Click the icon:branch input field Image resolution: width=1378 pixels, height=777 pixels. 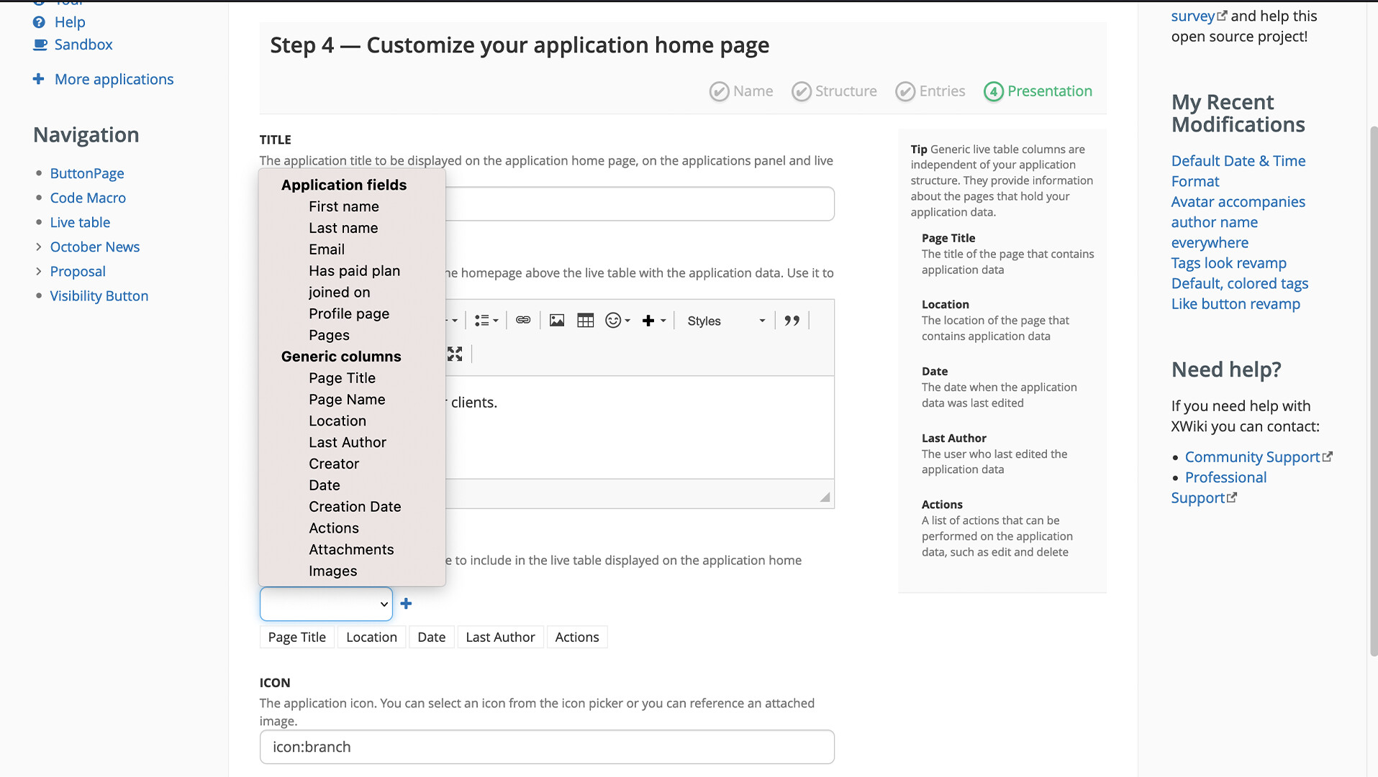(546, 747)
